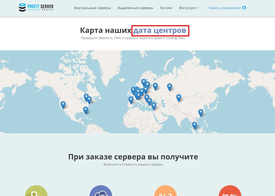Click the map pin over the United Kingdom
Screen dimensions: 275x196
pos(133,90)
